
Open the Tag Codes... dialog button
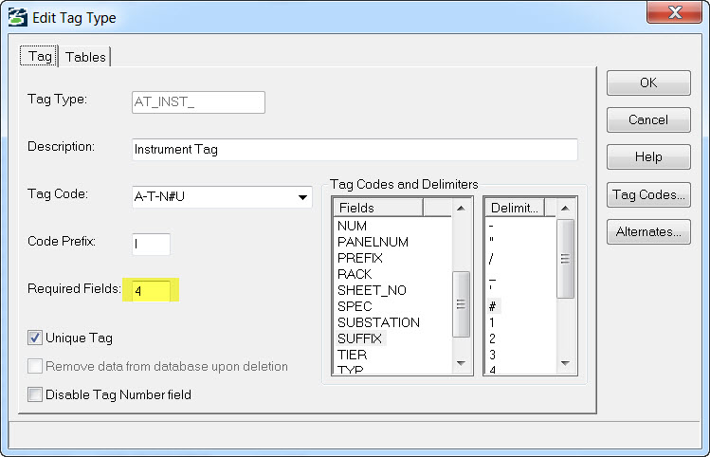click(x=648, y=194)
